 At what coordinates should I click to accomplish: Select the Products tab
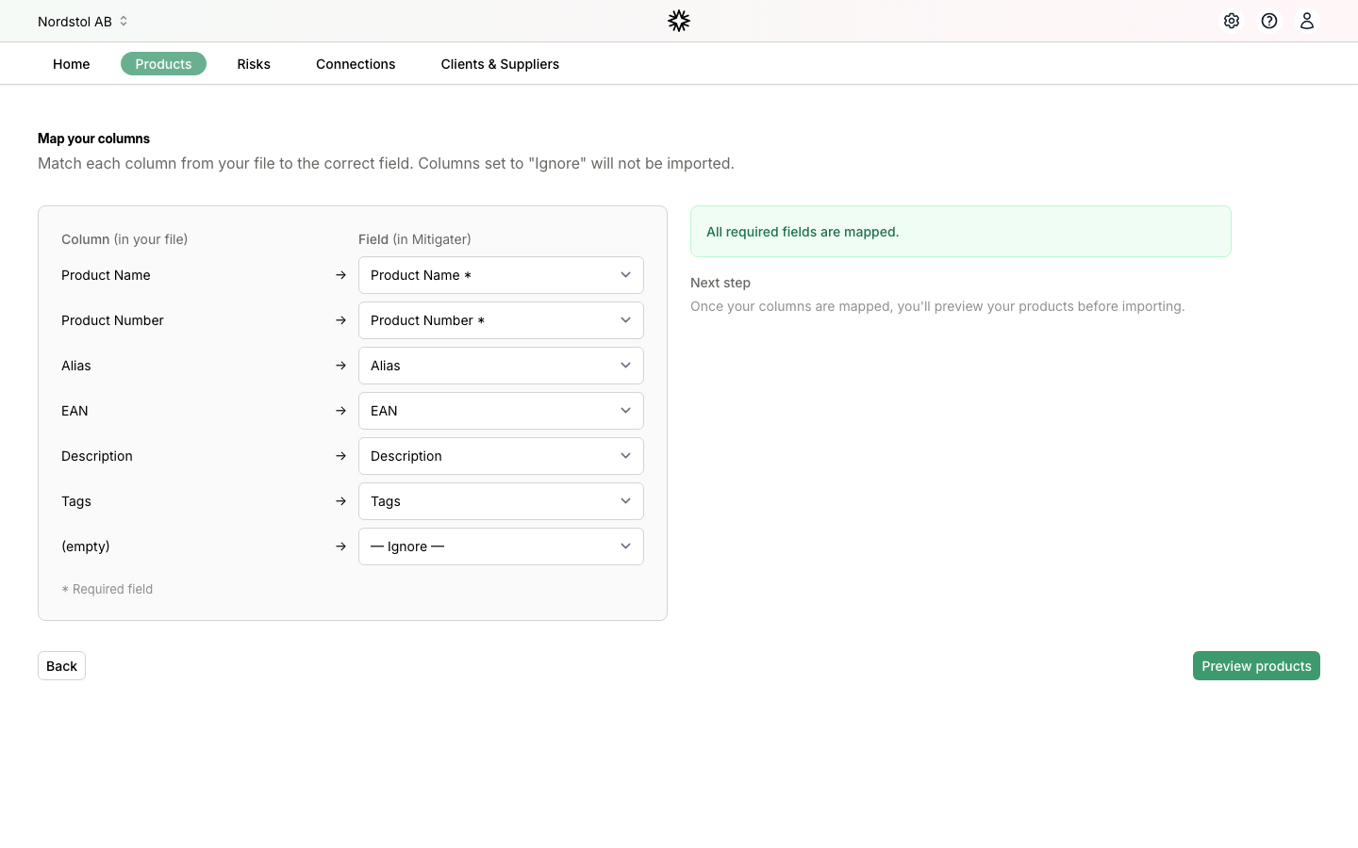coord(163,64)
